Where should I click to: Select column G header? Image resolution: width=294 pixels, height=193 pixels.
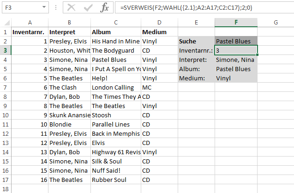276,23
